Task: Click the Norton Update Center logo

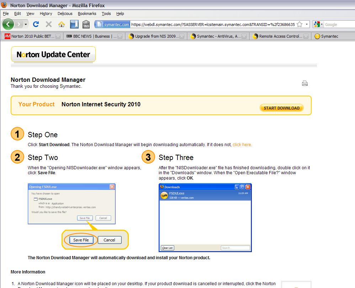Action: coord(53,54)
